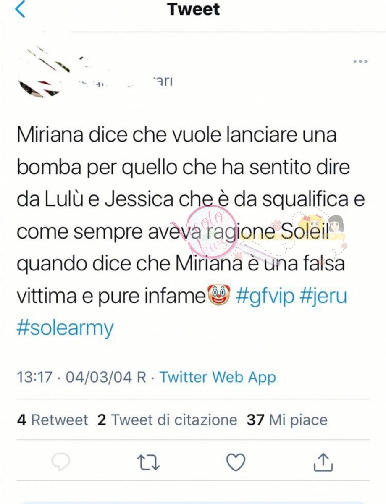Tap the back arrow icon
This screenshot has width=386, height=504.
point(20,9)
